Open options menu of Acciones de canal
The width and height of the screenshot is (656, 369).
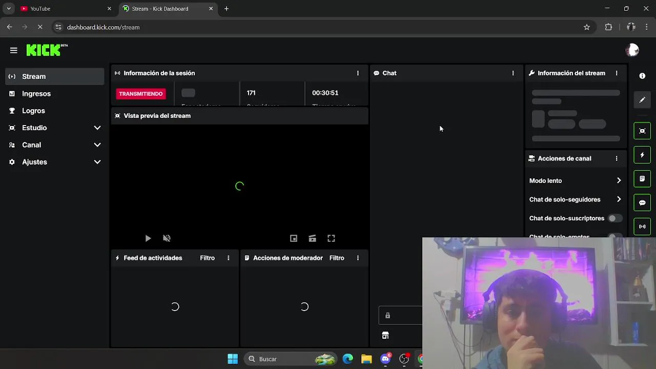617,159
